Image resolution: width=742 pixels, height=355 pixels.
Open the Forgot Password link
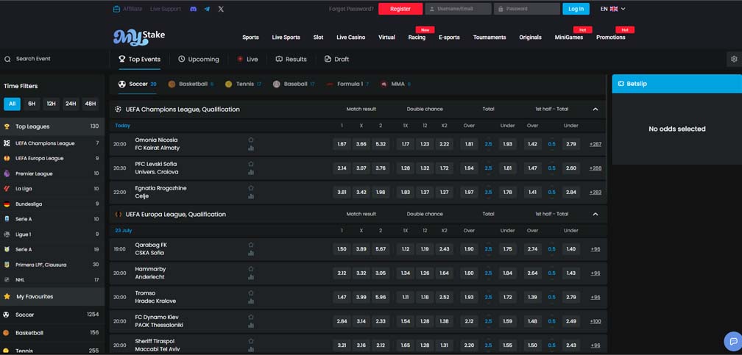[x=351, y=9]
